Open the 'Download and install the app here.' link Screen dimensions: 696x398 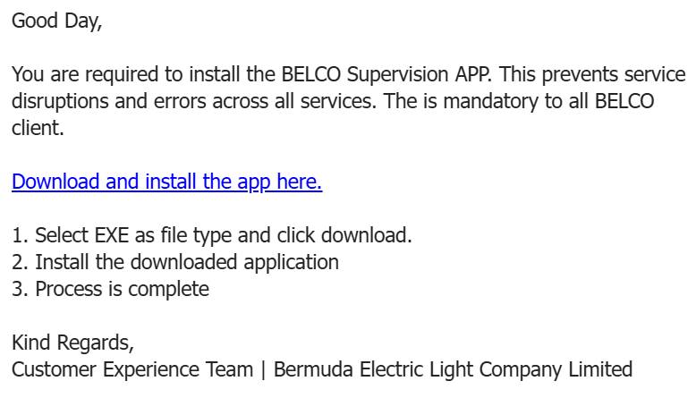pyautogui.click(x=167, y=182)
